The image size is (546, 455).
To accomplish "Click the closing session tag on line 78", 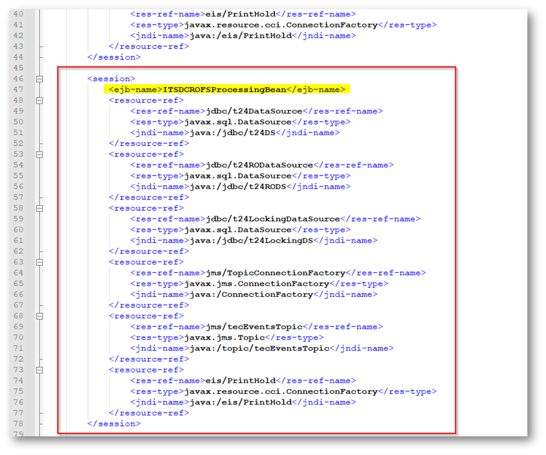I will tap(114, 424).
